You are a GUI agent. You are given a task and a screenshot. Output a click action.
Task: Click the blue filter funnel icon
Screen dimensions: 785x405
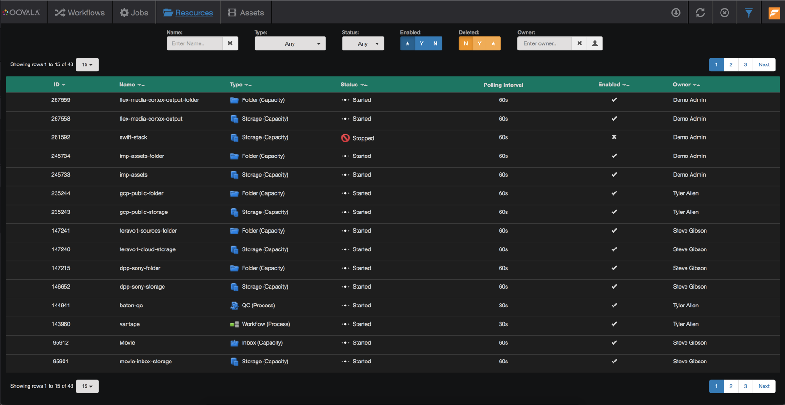pyautogui.click(x=749, y=13)
